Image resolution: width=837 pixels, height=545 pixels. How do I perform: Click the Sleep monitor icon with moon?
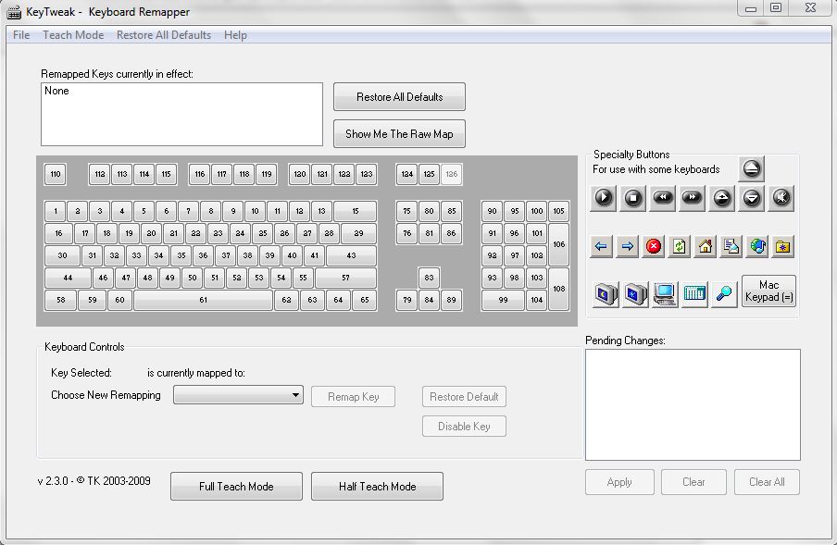click(606, 294)
